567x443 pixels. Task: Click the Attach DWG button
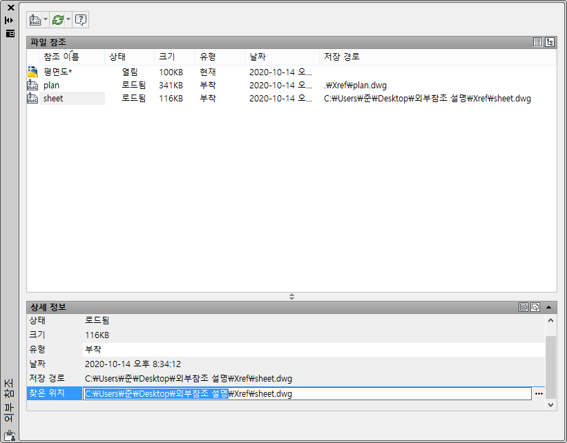[35, 19]
